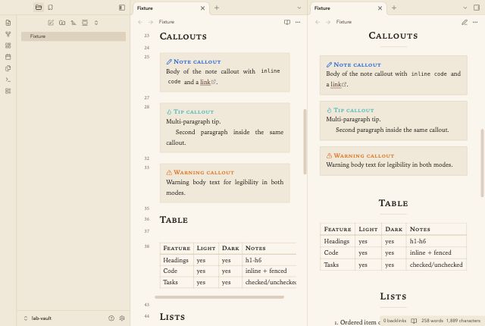485x326 pixels.
Task: Change the file explorer sort order
Action: 74,23
